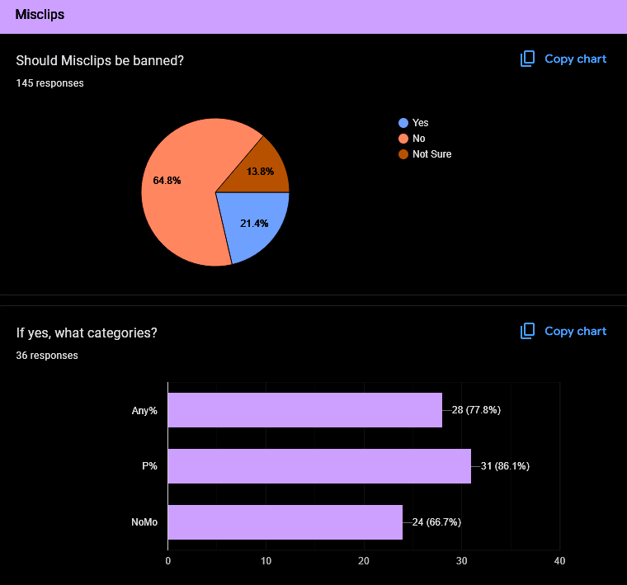Click the blue Yes legend dot

[x=403, y=123]
